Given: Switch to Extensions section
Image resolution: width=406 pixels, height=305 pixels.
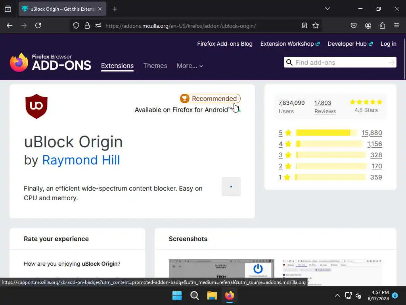Looking at the screenshot, I should point(117,66).
